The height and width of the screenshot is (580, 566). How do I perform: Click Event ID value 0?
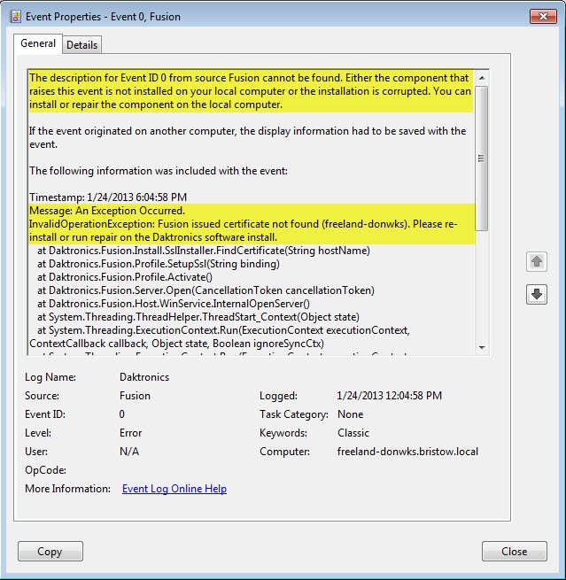pyautogui.click(x=121, y=414)
